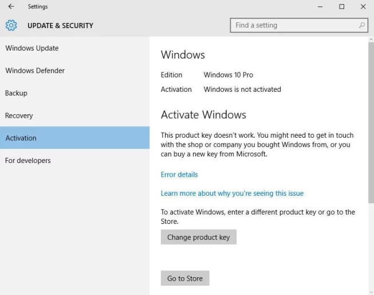Open Learn more about this issue link
This screenshot has height=295, width=374.
click(232, 193)
